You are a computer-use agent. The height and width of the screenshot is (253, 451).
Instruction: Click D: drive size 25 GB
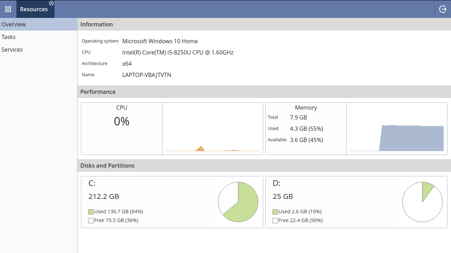(283, 196)
